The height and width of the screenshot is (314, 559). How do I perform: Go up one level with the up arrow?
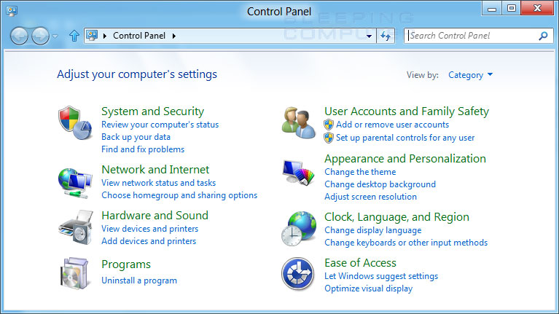point(74,36)
